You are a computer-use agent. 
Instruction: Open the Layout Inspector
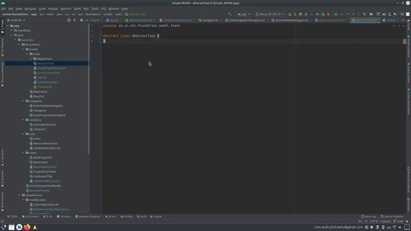click(x=392, y=217)
